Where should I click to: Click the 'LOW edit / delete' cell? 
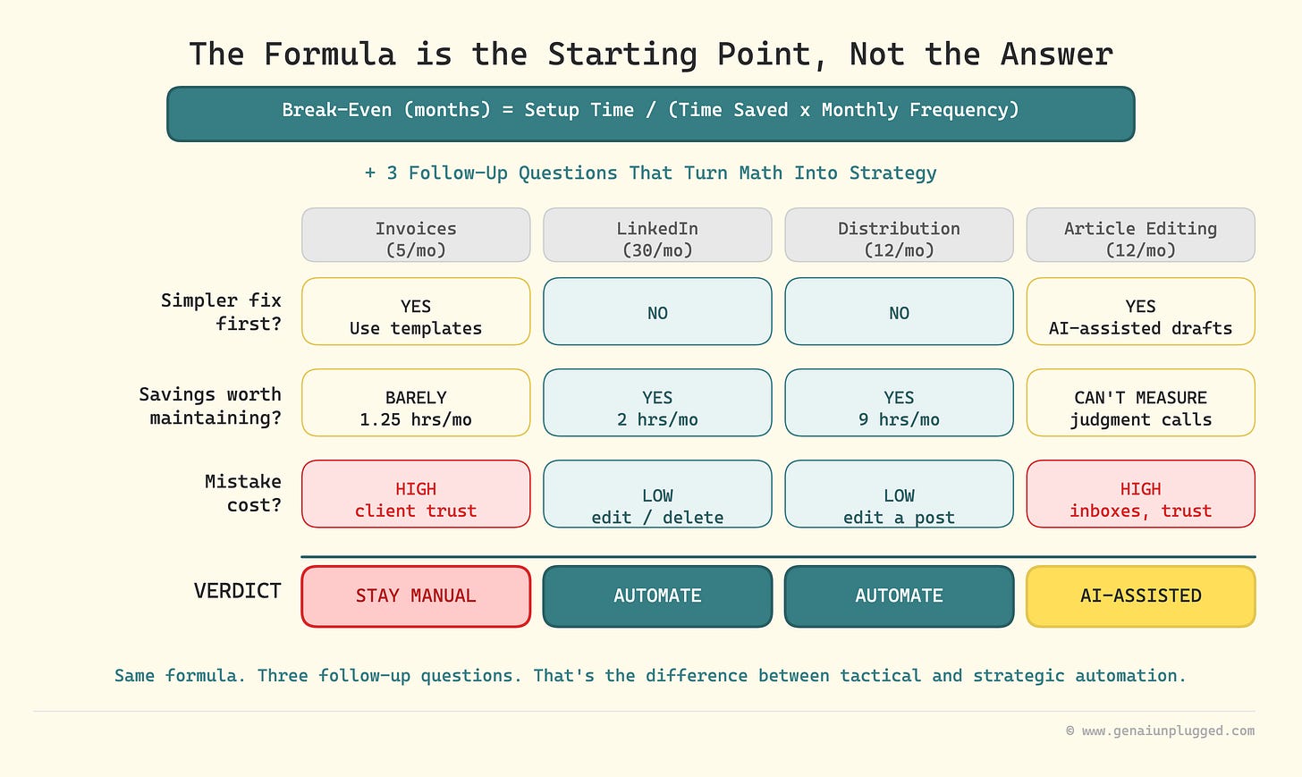tap(657, 494)
